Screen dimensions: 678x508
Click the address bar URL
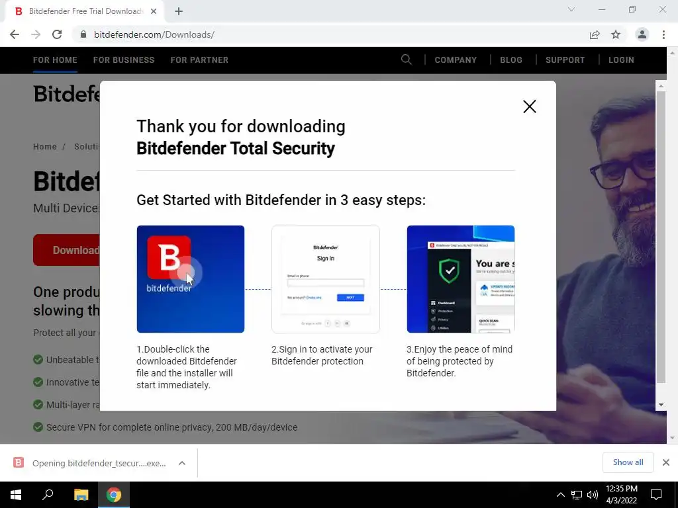[x=154, y=34]
